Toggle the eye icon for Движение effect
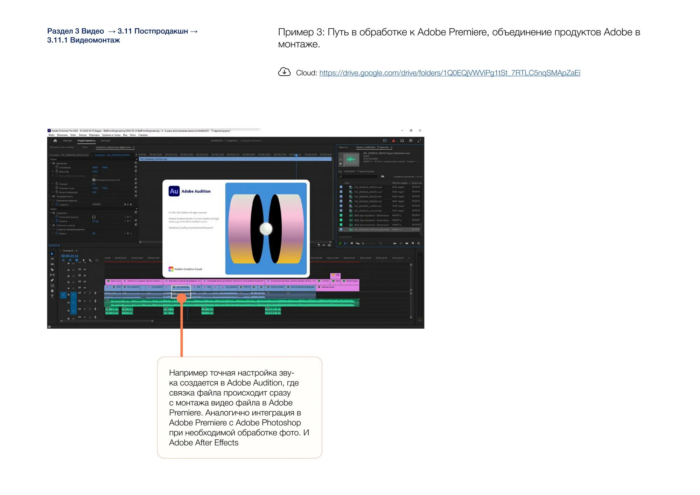Screen dimensions: 700x495 [54, 163]
